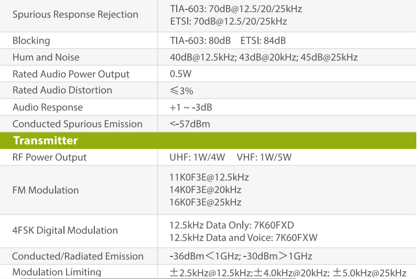Viewport: 420px width, 279px height.
Task: Select the UHF: 1W/4W power value
Action: 197,157
